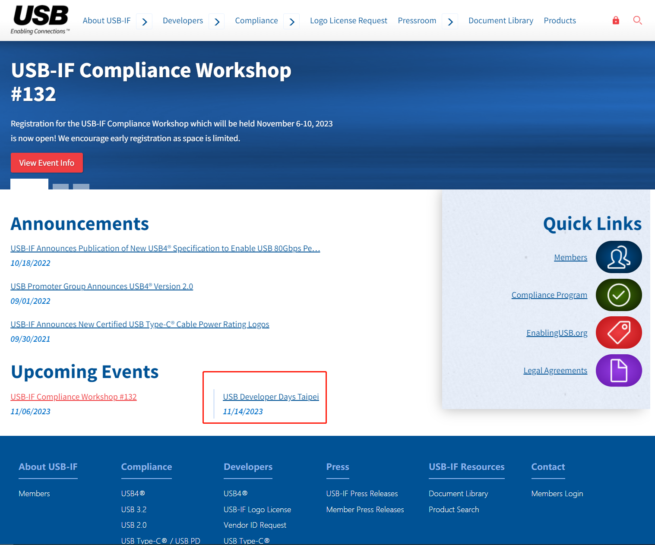655x545 pixels.
Task: Select the second carousel slide indicator
Action: pyautogui.click(x=60, y=186)
